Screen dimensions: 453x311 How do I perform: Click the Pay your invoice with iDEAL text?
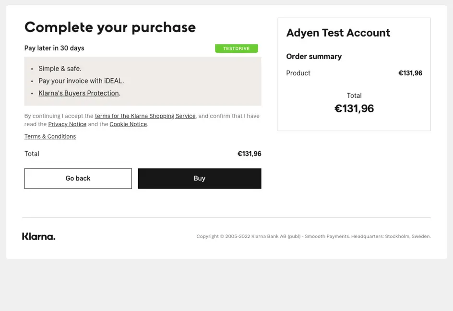point(81,81)
